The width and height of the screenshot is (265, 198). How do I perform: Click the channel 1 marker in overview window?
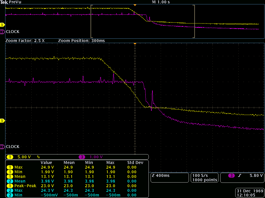[2, 25]
